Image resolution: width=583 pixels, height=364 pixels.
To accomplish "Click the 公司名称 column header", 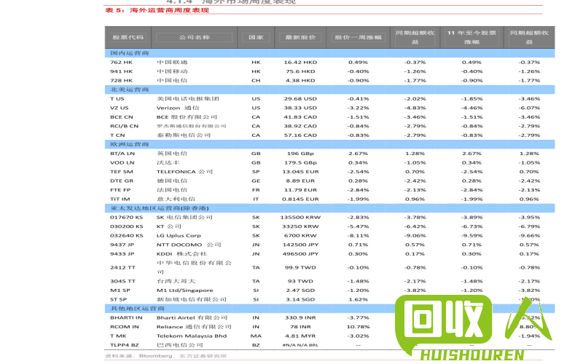I will (x=194, y=38).
